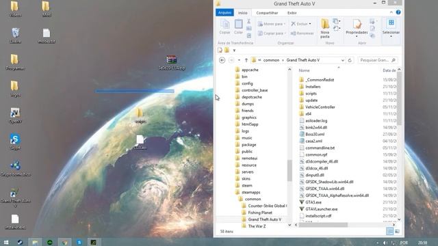Open Customize Quick Access Toolbar dropdown
This screenshot has height=246, width=438.
234,51
